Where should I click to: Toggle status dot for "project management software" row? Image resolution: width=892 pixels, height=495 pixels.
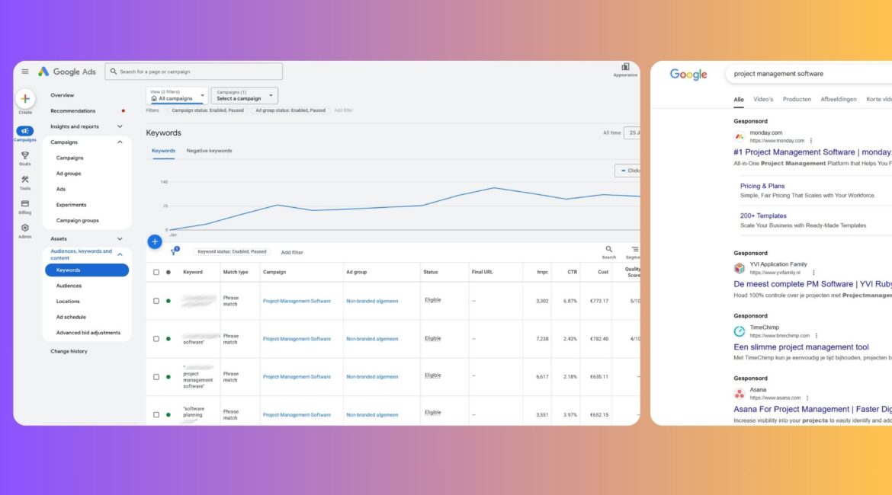[168, 377]
